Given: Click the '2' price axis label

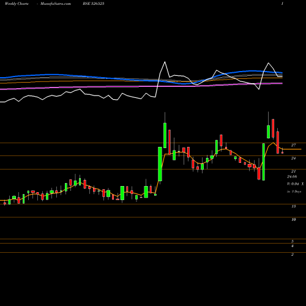Looking at the screenshot, I should tap(293, 255).
